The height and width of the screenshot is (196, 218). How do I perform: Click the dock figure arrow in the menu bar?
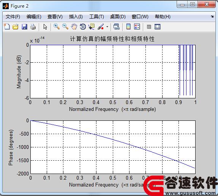point(212,17)
